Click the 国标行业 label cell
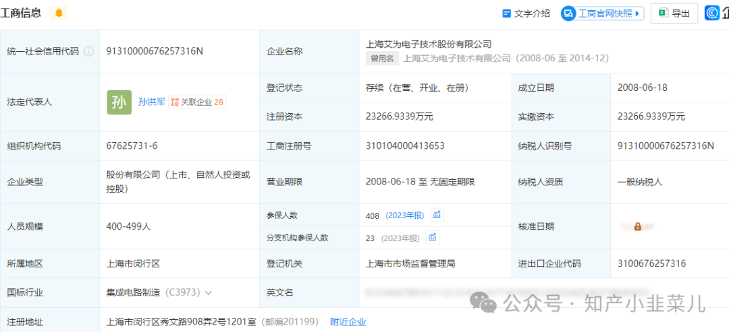The width and height of the screenshot is (729, 332). click(x=50, y=292)
